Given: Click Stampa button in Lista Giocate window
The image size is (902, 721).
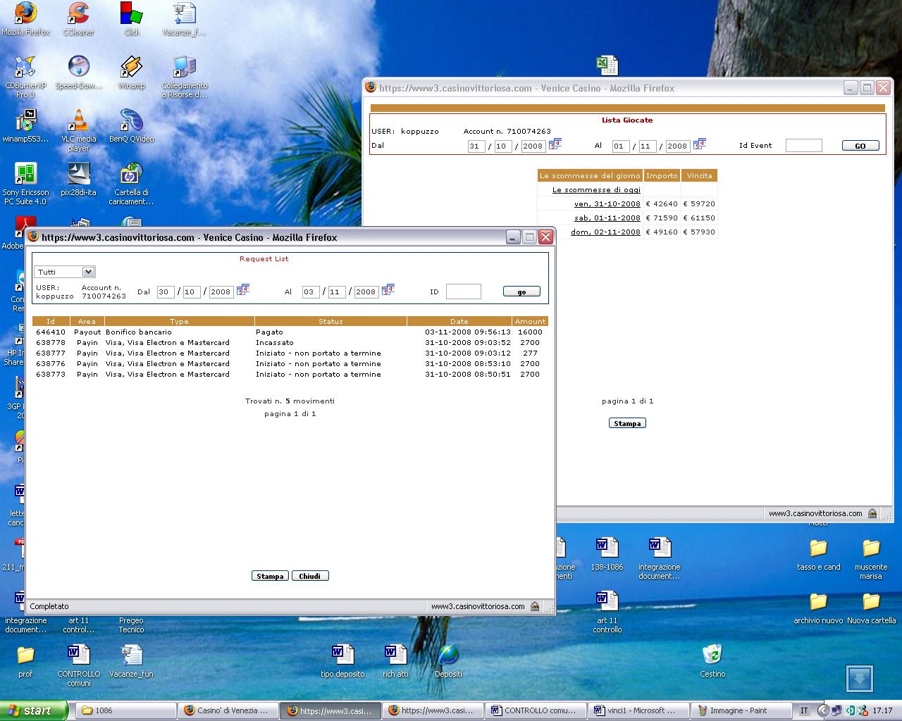Looking at the screenshot, I should pyautogui.click(x=627, y=423).
